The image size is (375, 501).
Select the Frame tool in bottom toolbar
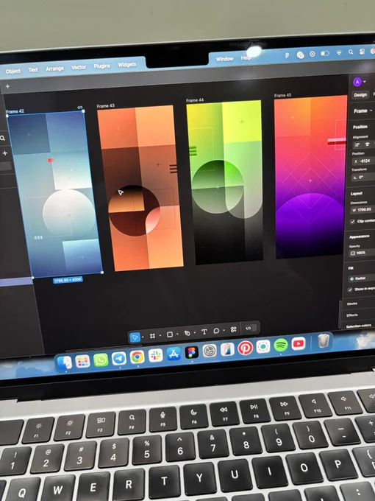coord(152,336)
